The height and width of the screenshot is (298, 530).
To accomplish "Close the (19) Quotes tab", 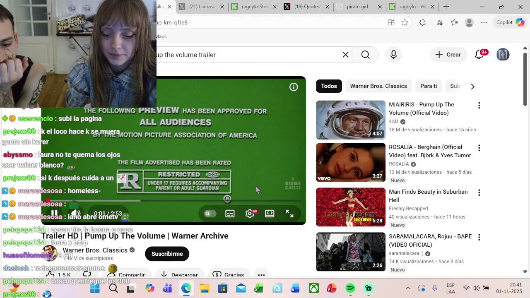I will pyautogui.click(x=328, y=7).
